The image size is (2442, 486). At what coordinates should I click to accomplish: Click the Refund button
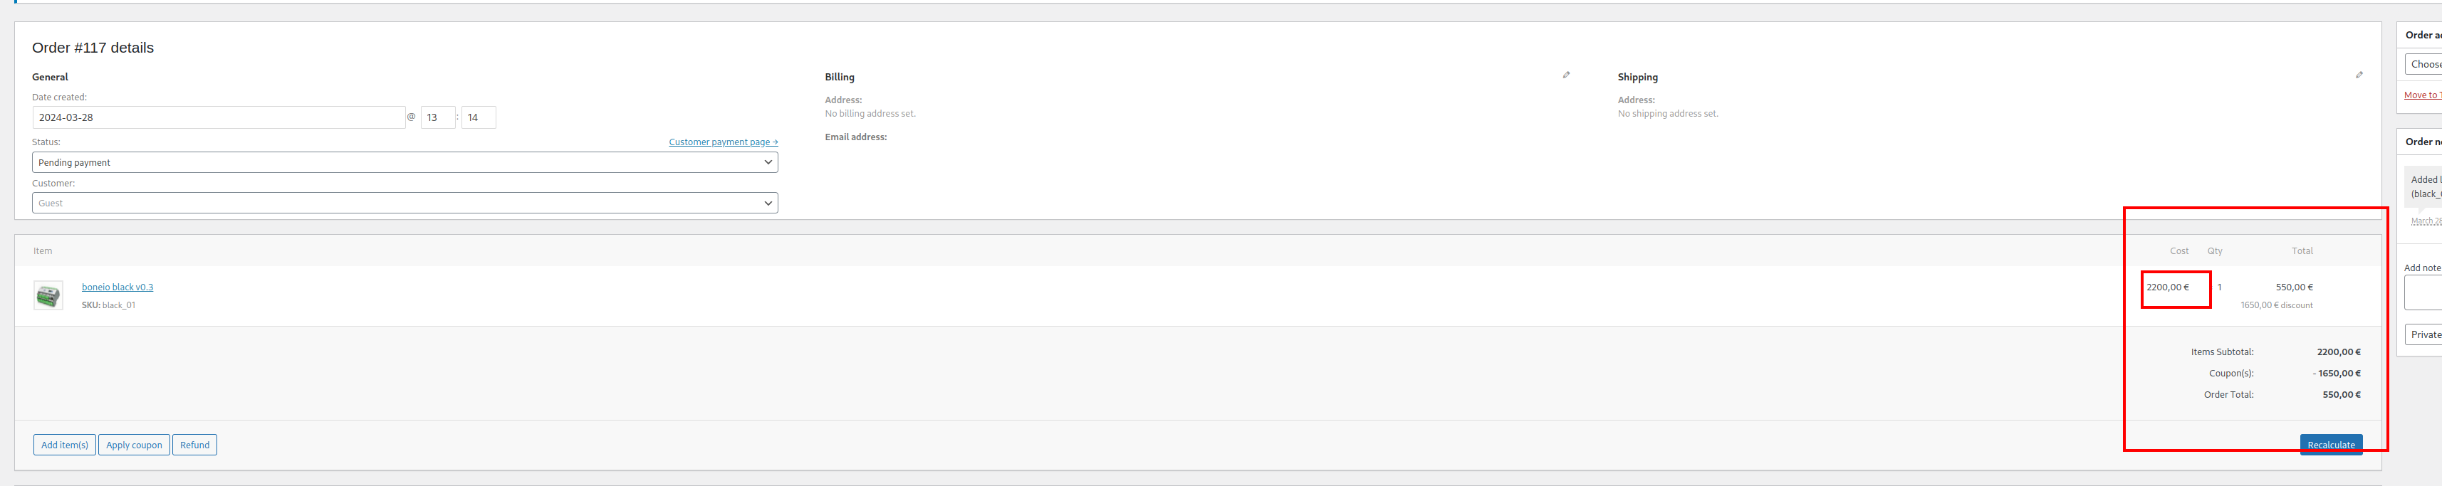click(x=194, y=445)
